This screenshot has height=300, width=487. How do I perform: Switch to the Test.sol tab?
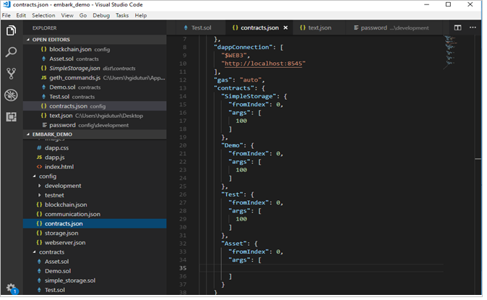coord(199,28)
